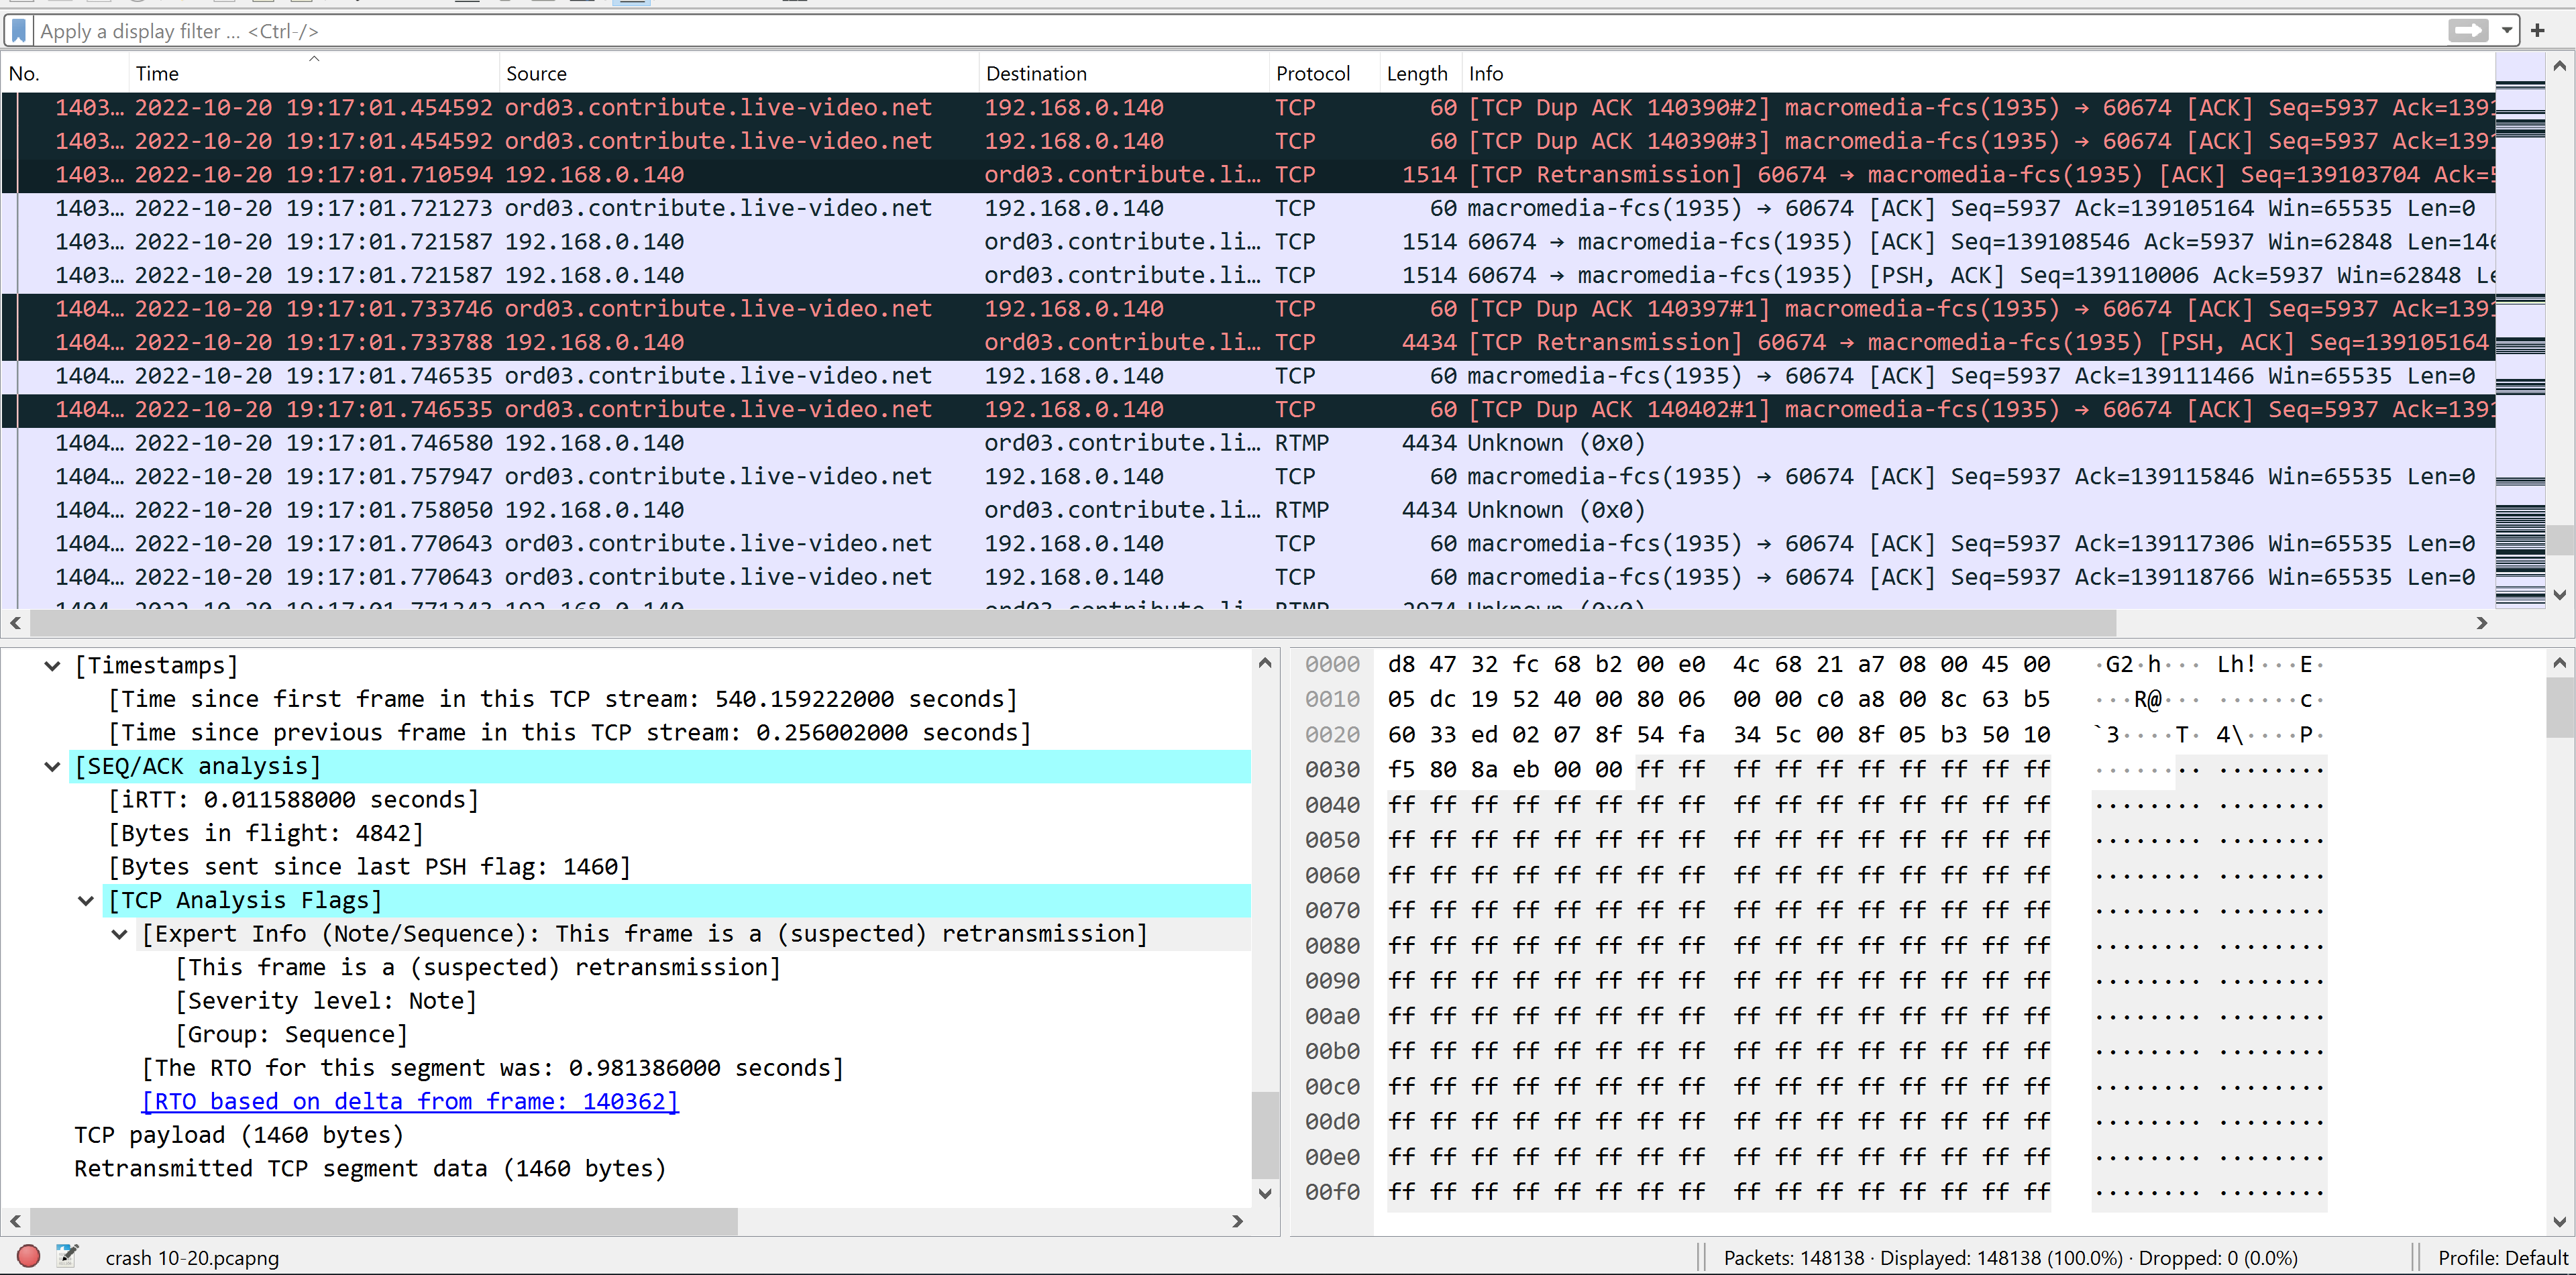Sort packets by the Info column

1978,73
